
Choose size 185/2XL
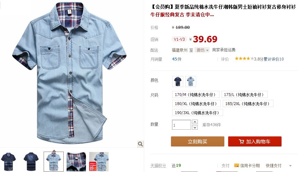(248, 103)
